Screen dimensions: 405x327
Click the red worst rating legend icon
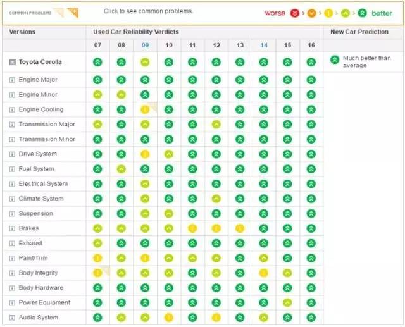click(294, 13)
